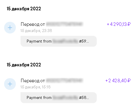
Task: Click 'Payment from' text in #58 comment
Action: tap(39, 97)
